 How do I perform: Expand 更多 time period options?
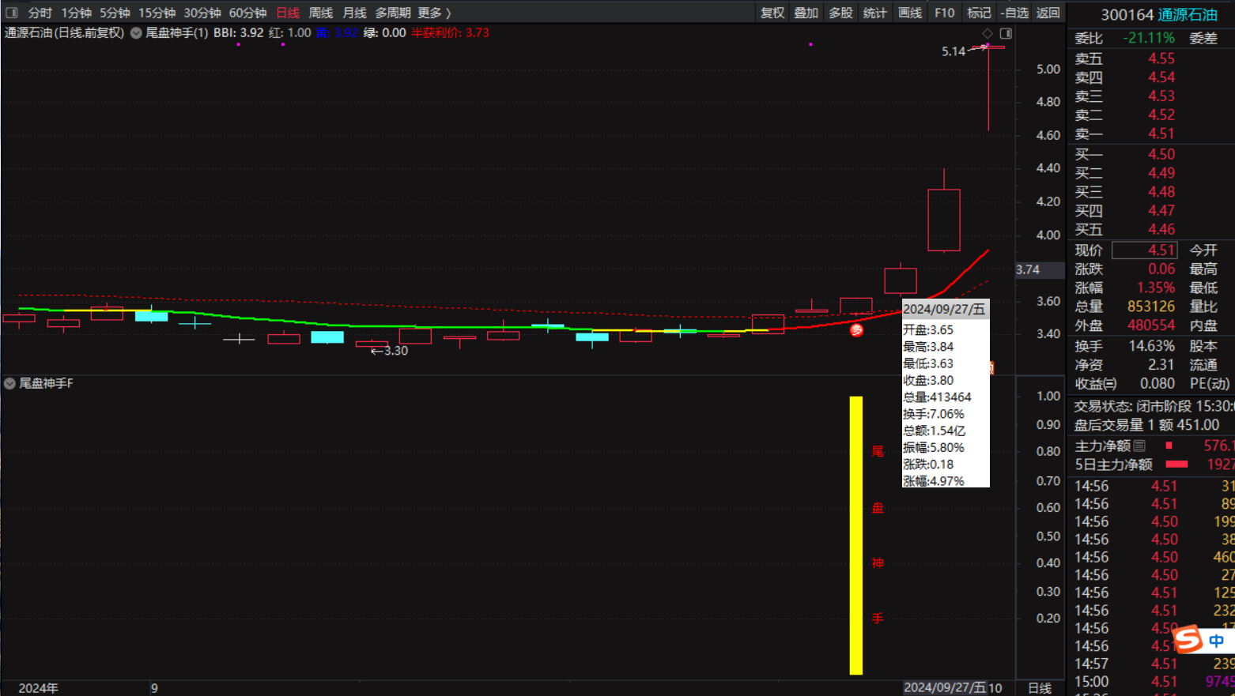click(x=434, y=13)
